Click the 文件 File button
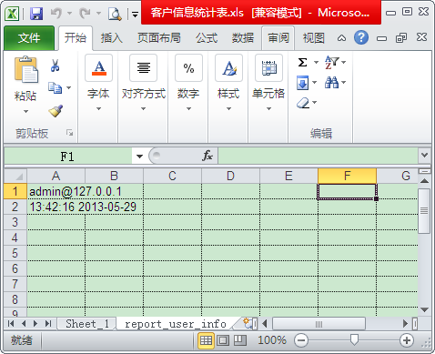435x354 pixels. pos(29,38)
